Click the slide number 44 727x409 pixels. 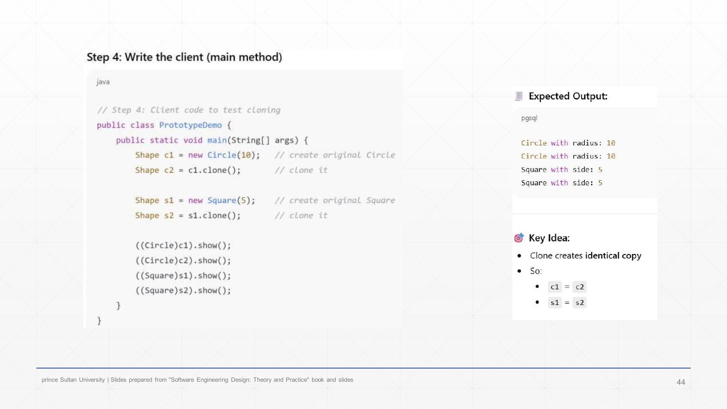(681, 382)
